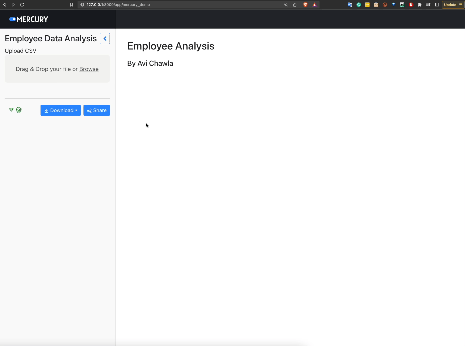Click the share page icon in address bar

(x=295, y=5)
